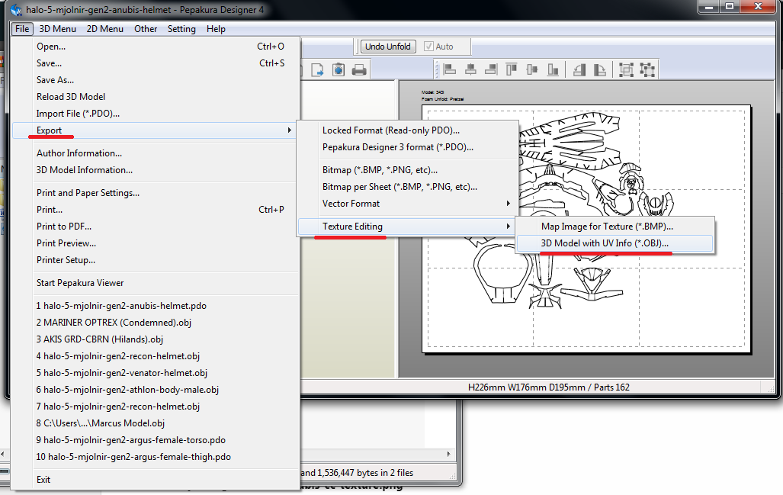The image size is (783, 495).
Task: Select the align bottom edges tool
Action: tap(553, 70)
